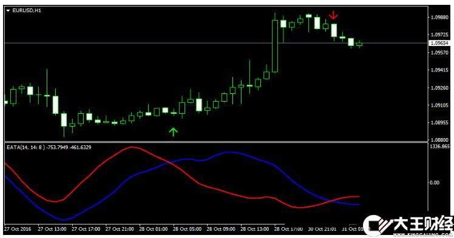The height and width of the screenshot is (238, 454).
Task: Open the chart menu triangle beside EURUSD,H1
Action: point(8,11)
